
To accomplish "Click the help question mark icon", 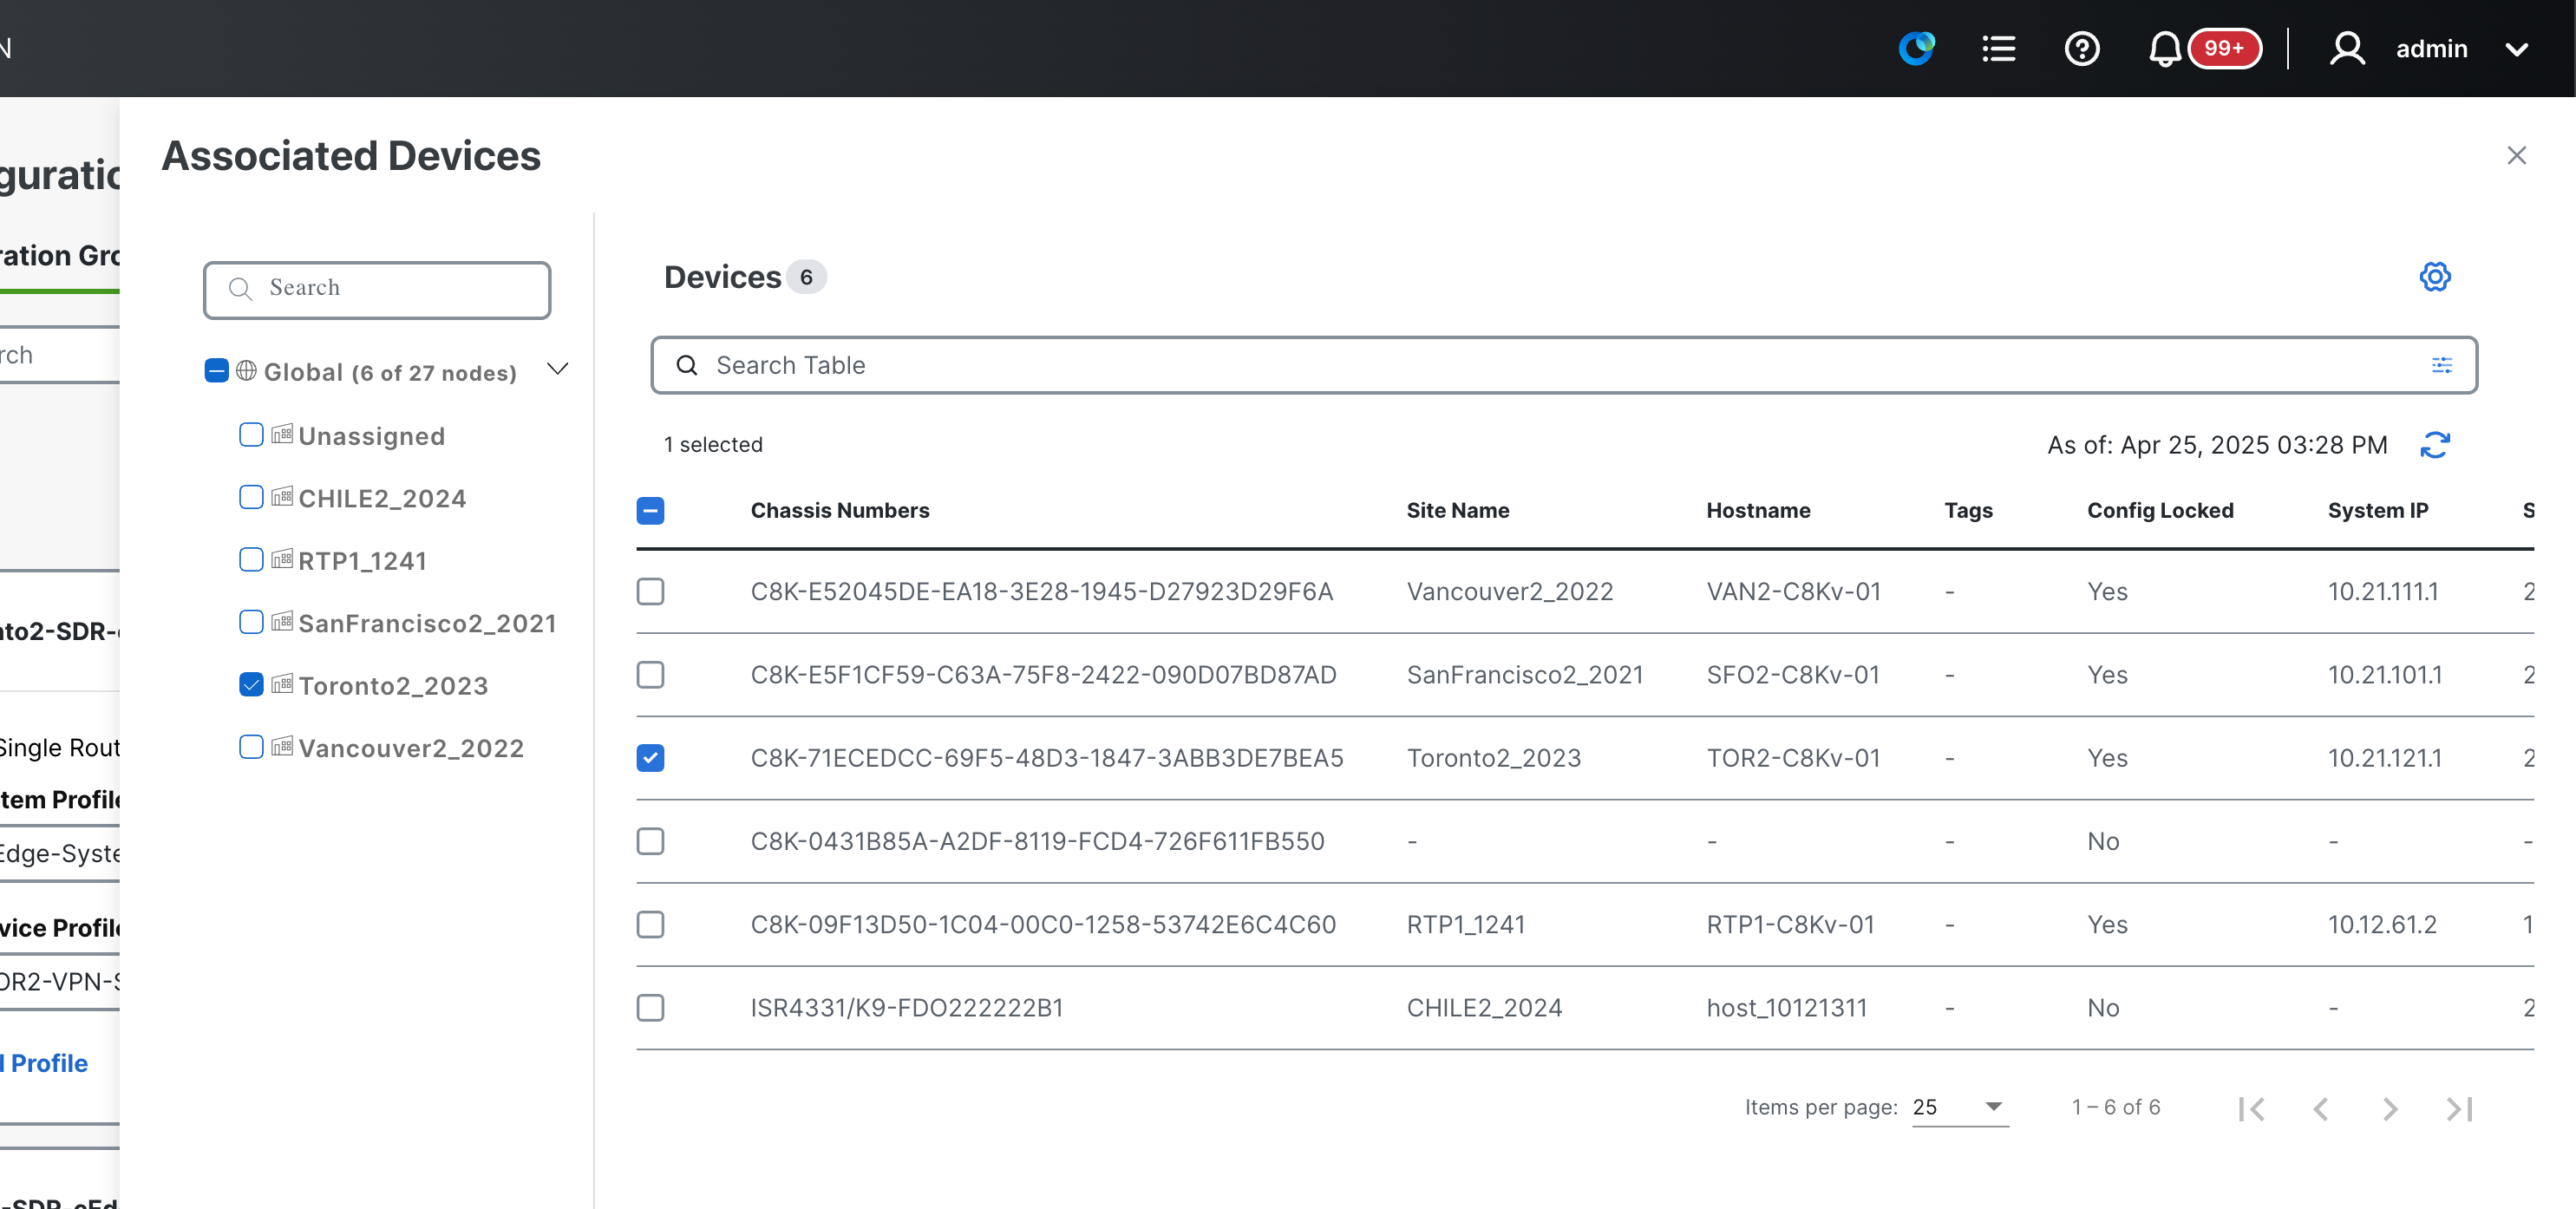I will pos(2082,48).
